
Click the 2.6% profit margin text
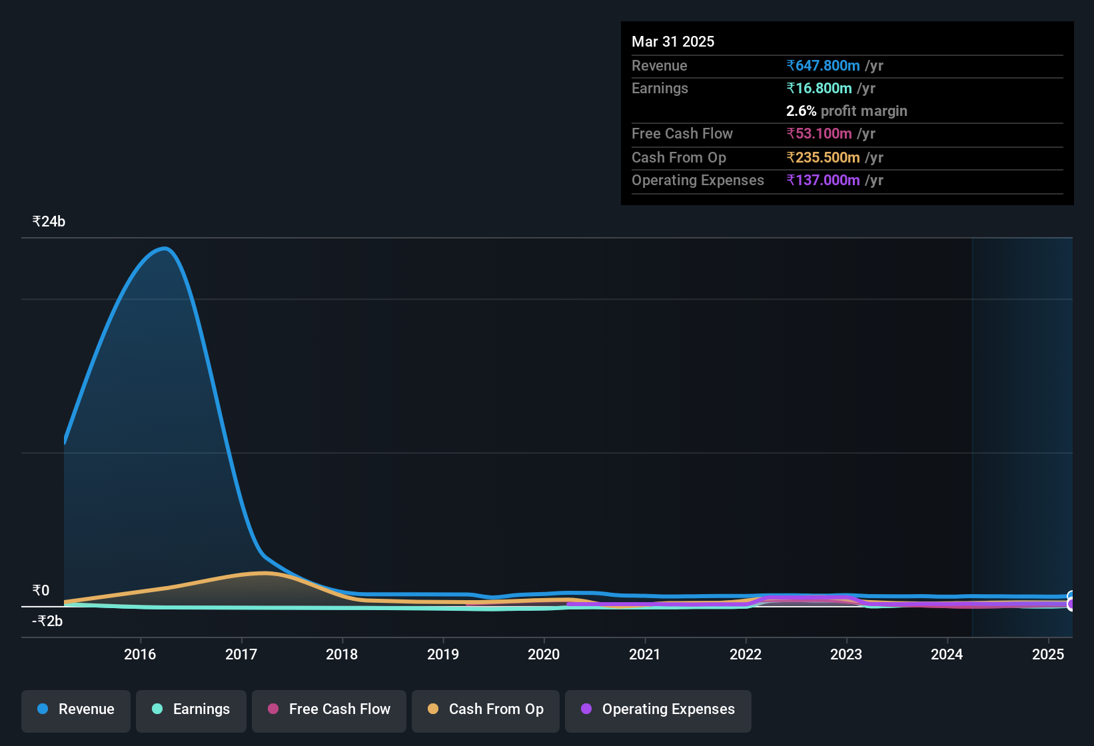click(847, 111)
